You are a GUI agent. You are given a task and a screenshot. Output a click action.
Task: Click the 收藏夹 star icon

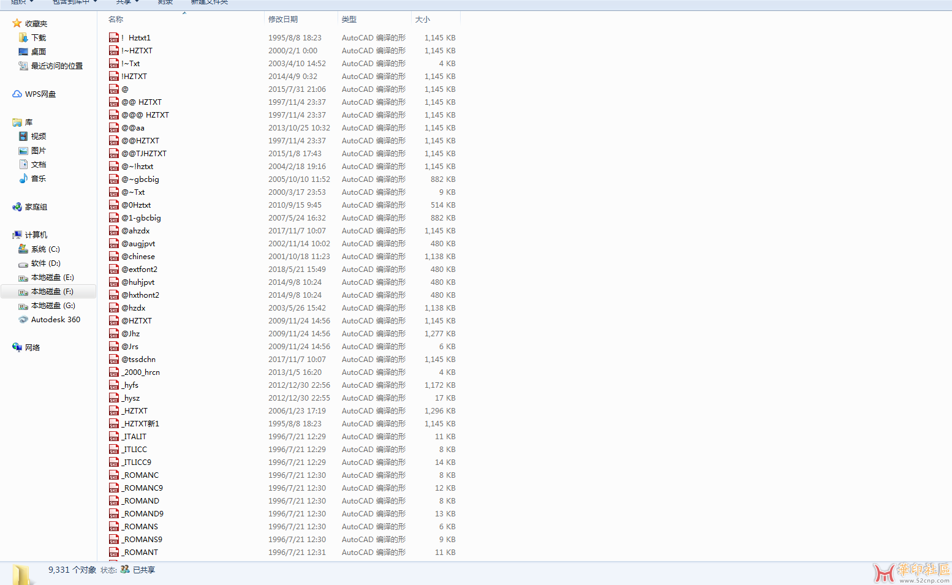pyautogui.click(x=17, y=24)
